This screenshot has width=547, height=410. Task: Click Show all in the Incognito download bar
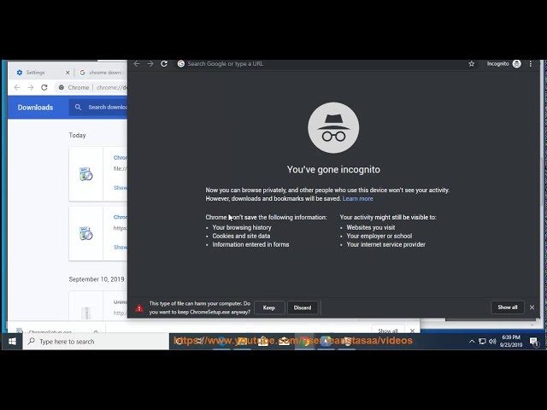point(508,307)
